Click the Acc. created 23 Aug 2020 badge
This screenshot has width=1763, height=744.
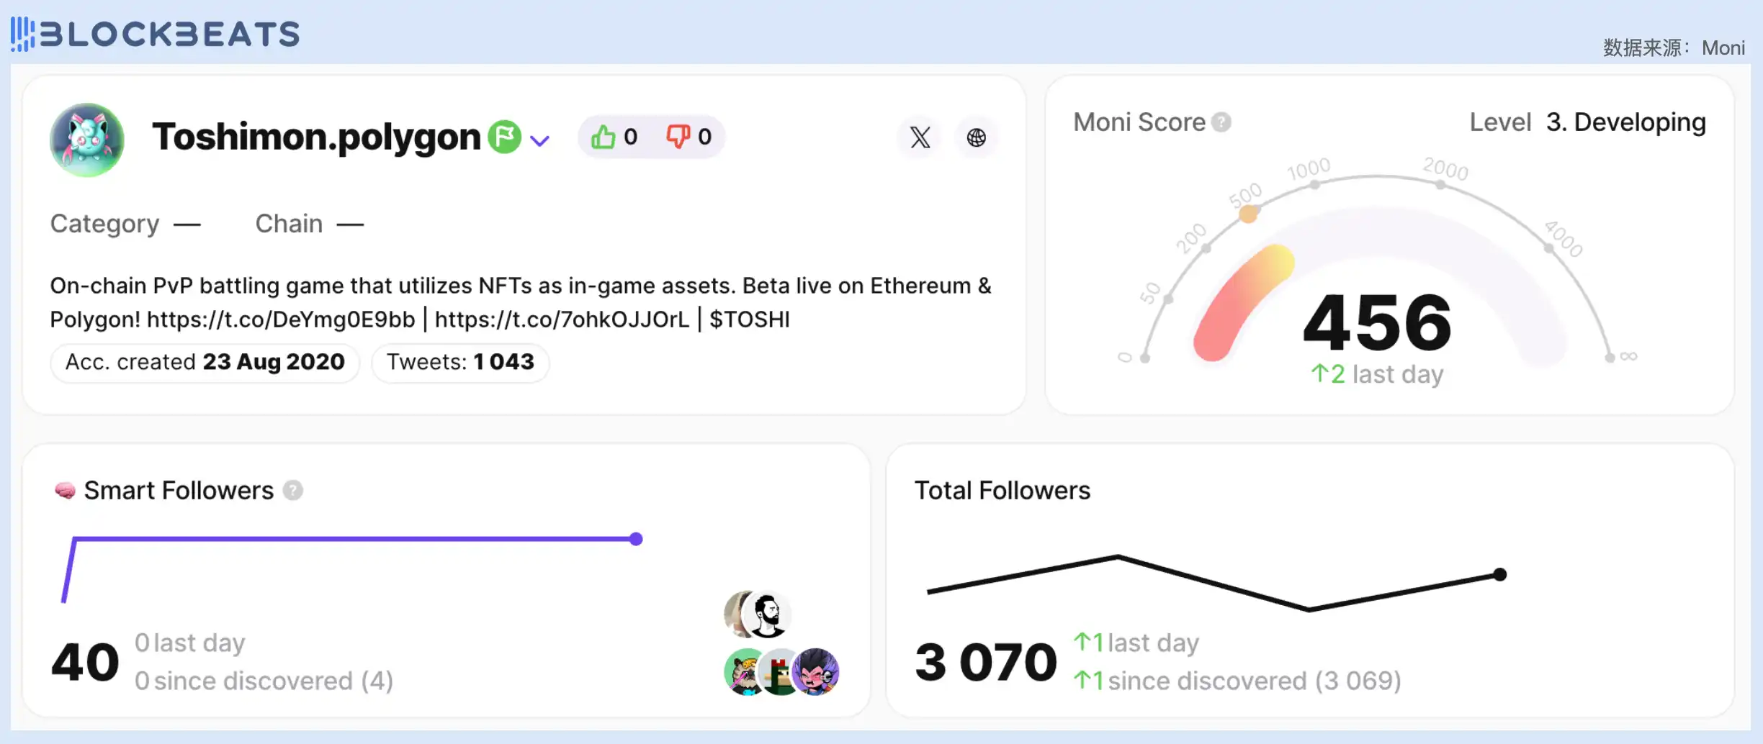[x=205, y=362]
